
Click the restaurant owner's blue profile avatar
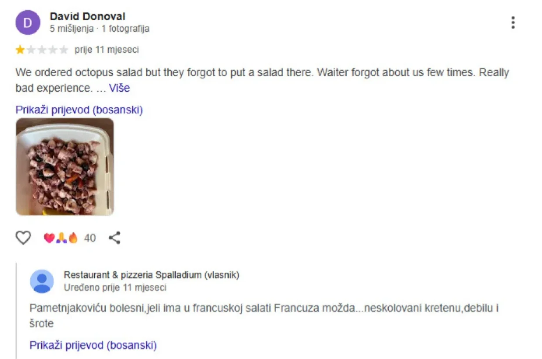[x=42, y=281]
